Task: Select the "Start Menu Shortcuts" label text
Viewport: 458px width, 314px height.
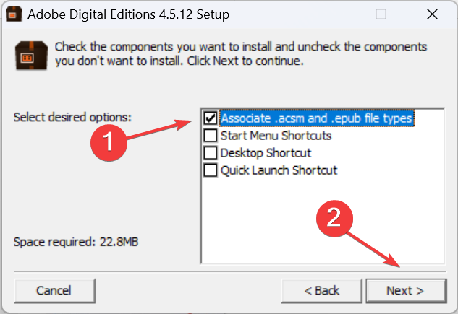Action: [x=276, y=135]
